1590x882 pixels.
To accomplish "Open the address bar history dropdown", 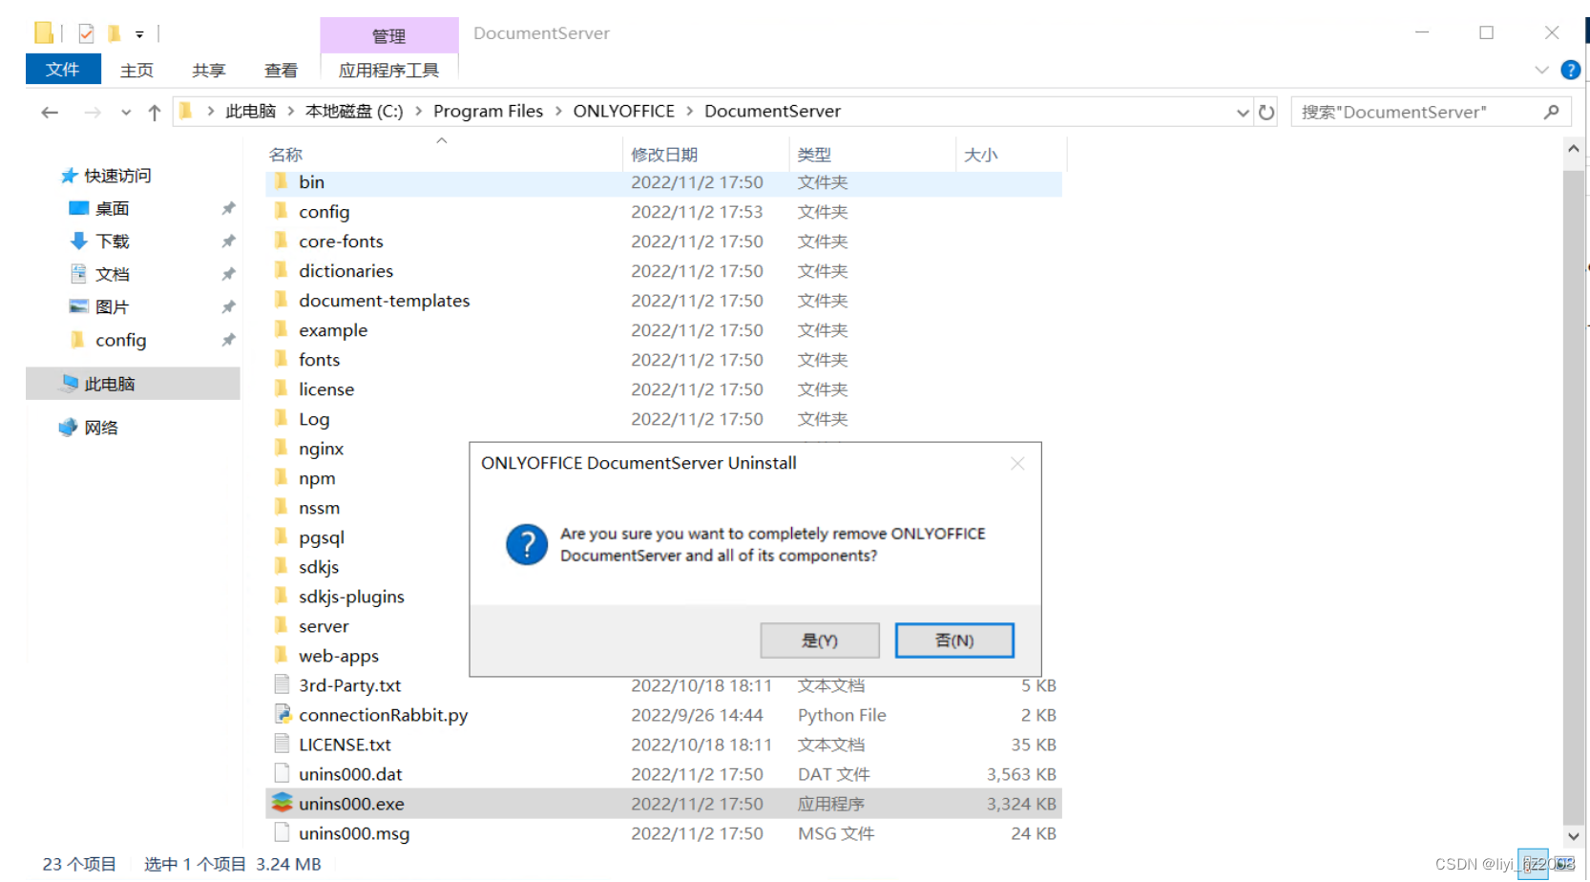I will (1243, 113).
